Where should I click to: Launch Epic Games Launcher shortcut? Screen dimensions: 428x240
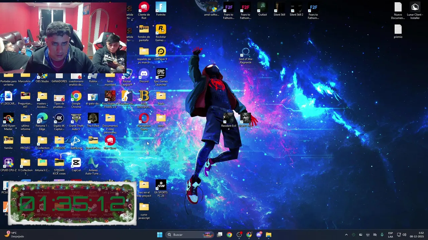[161, 77]
